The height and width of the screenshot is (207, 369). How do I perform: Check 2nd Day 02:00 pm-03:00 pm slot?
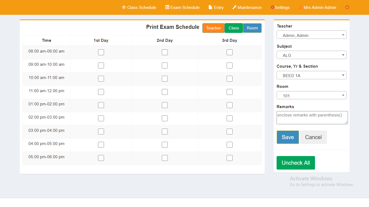(165, 118)
